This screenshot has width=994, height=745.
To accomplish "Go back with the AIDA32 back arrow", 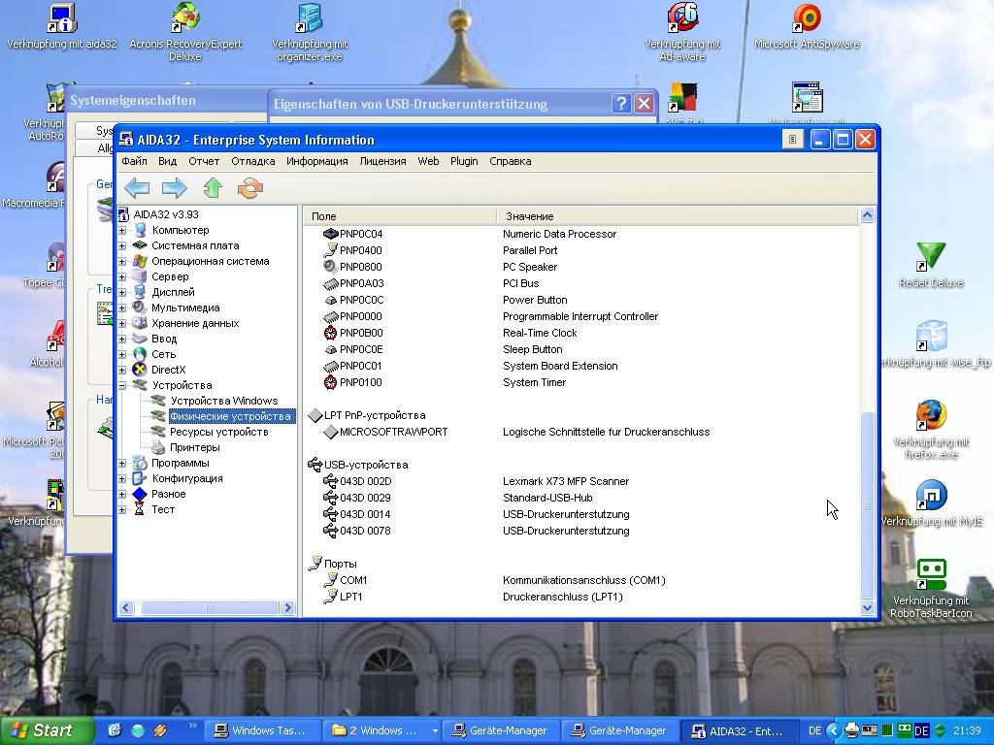I will pyautogui.click(x=137, y=188).
